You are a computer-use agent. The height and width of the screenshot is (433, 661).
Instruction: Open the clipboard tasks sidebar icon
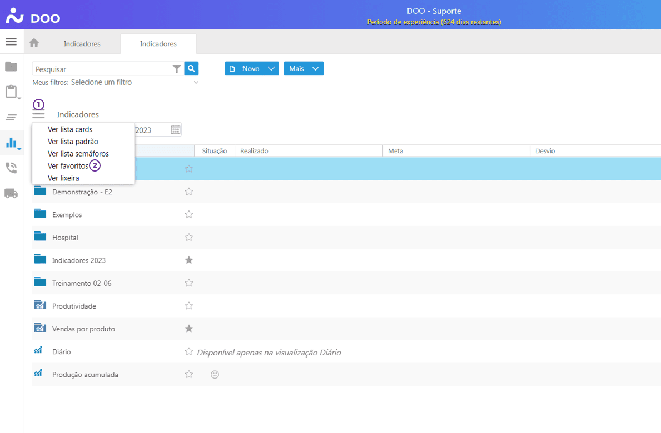click(x=11, y=92)
